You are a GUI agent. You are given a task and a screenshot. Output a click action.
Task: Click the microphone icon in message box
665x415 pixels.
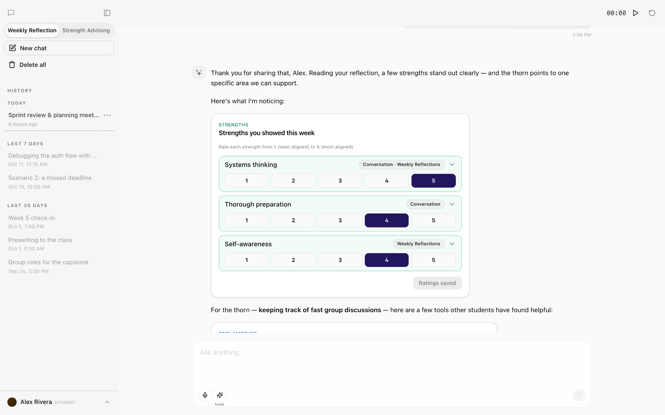tap(205, 395)
